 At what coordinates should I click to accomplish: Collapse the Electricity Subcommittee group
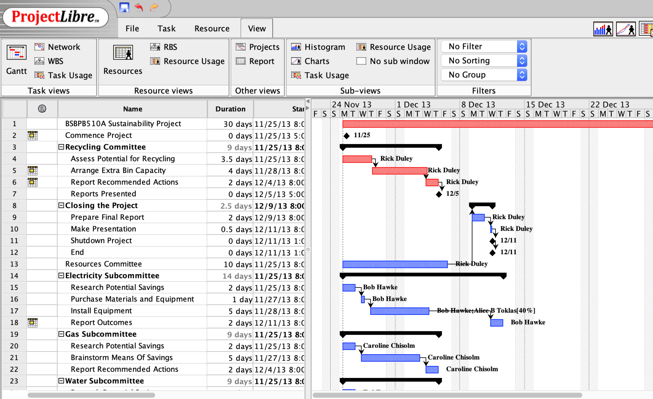point(61,275)
